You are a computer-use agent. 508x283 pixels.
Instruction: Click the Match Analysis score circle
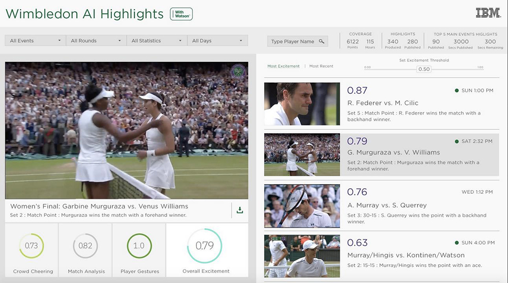pyautogui.click(x=85, y=245)
